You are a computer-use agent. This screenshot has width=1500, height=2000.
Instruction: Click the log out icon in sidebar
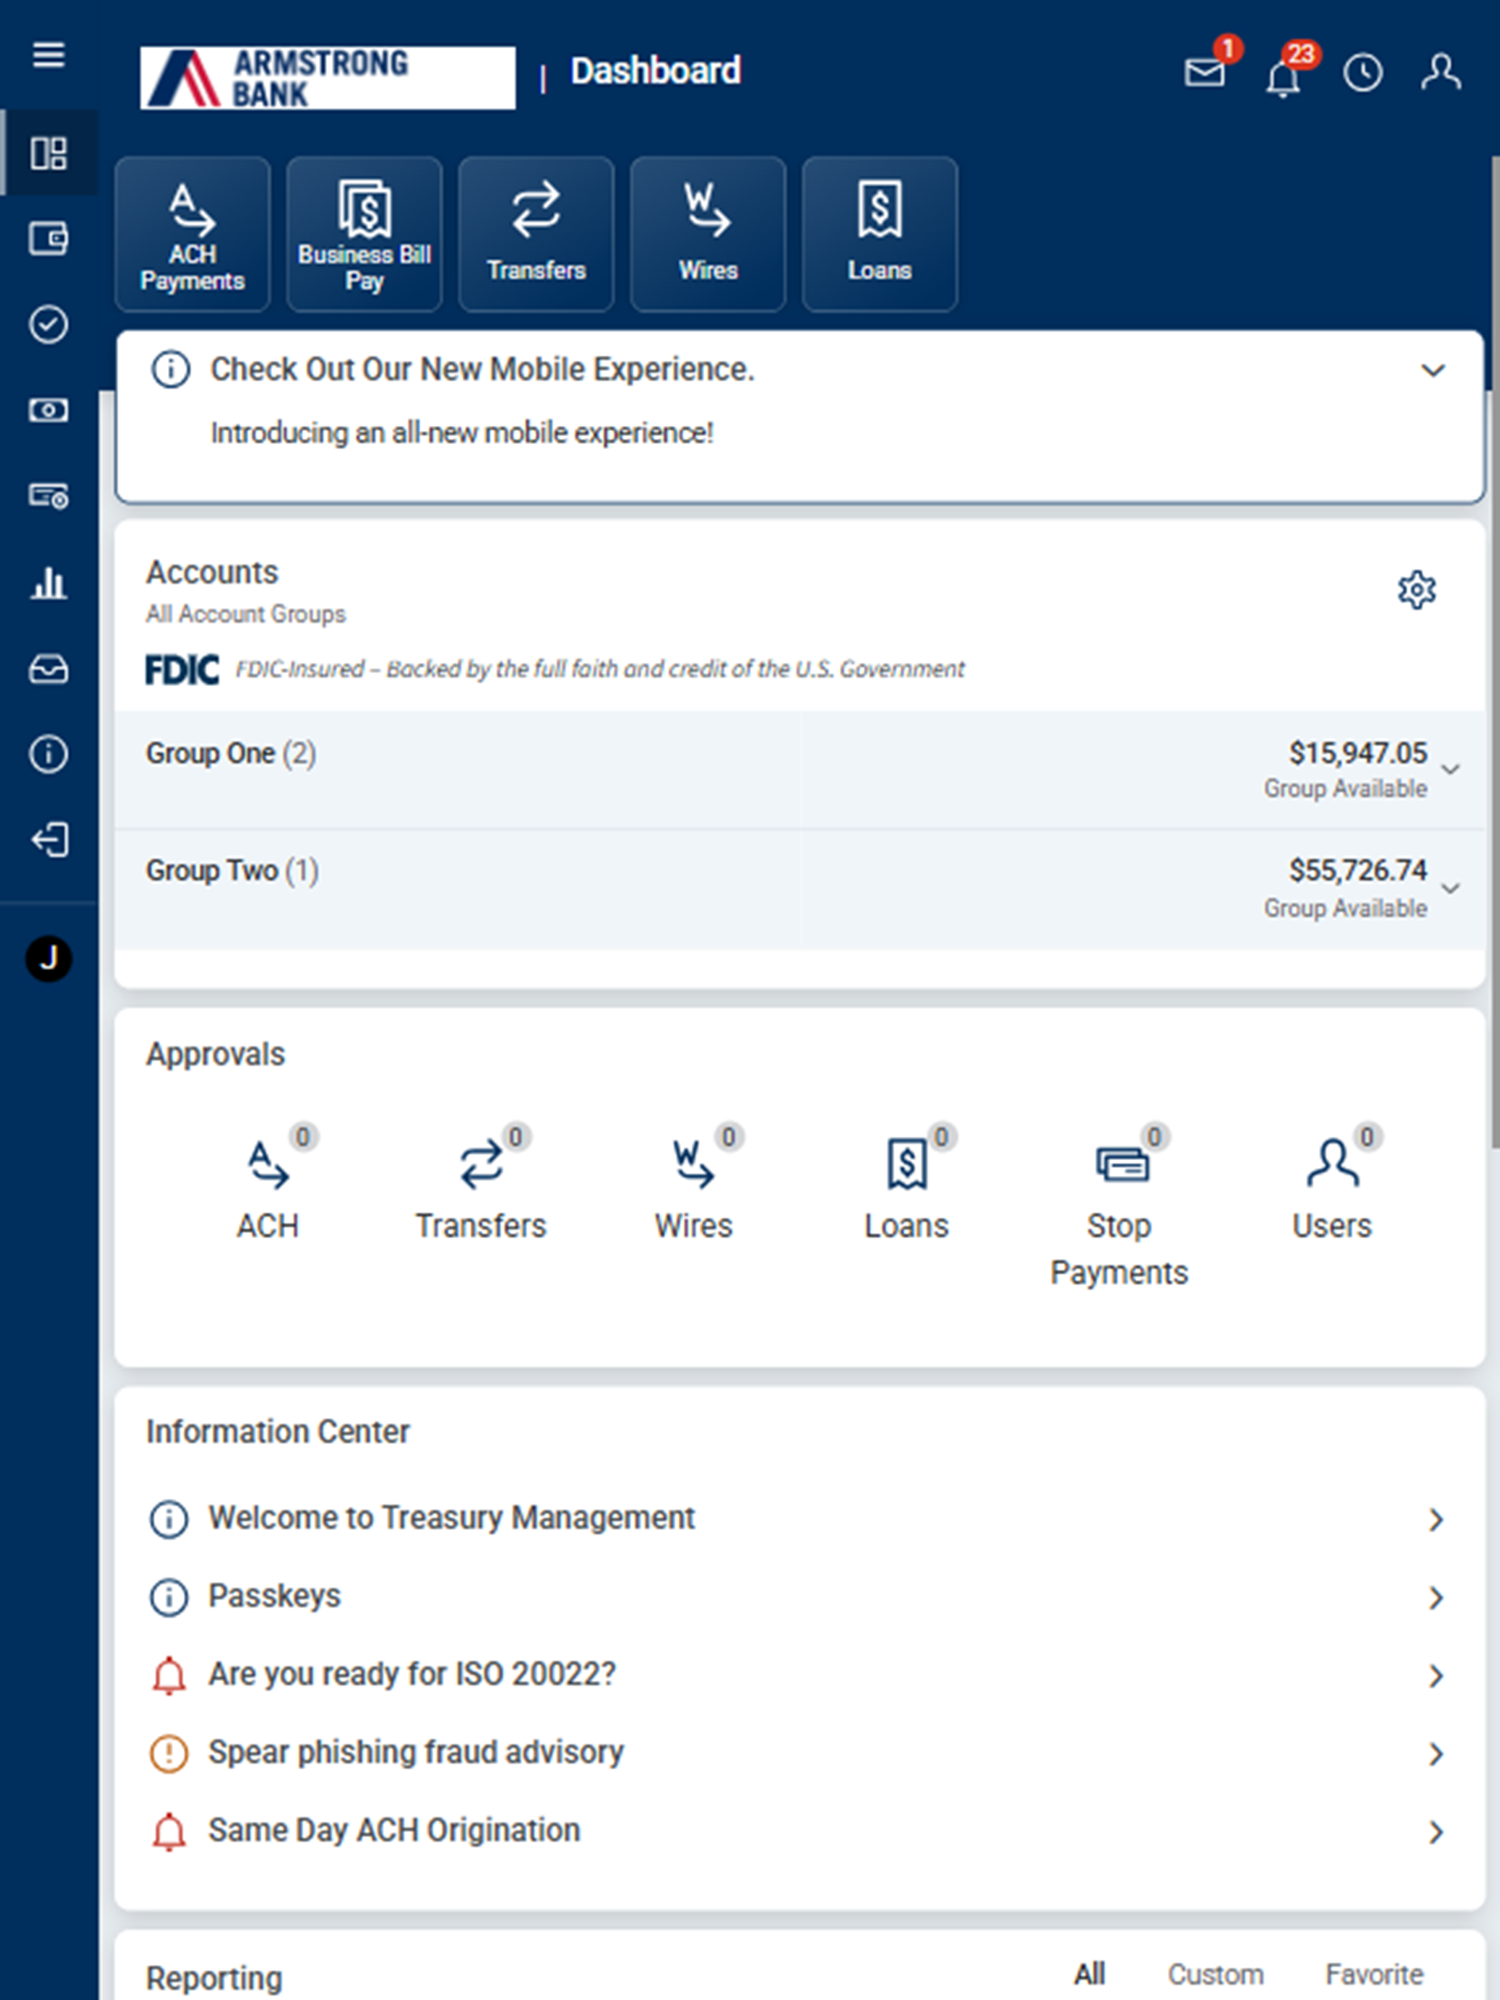49,840
